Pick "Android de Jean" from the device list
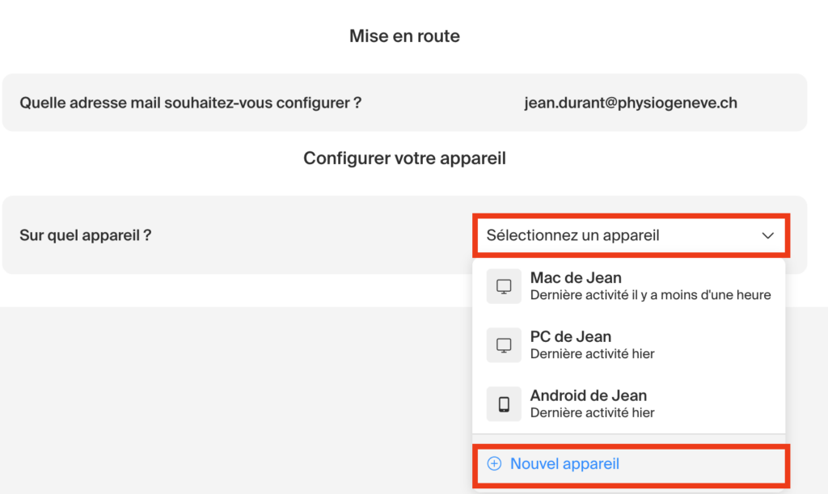The height and width of the screenshot is (494, 828). (589, 396)
